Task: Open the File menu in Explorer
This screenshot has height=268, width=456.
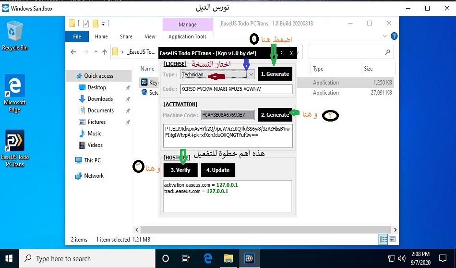Action: (x=77, y=37)
